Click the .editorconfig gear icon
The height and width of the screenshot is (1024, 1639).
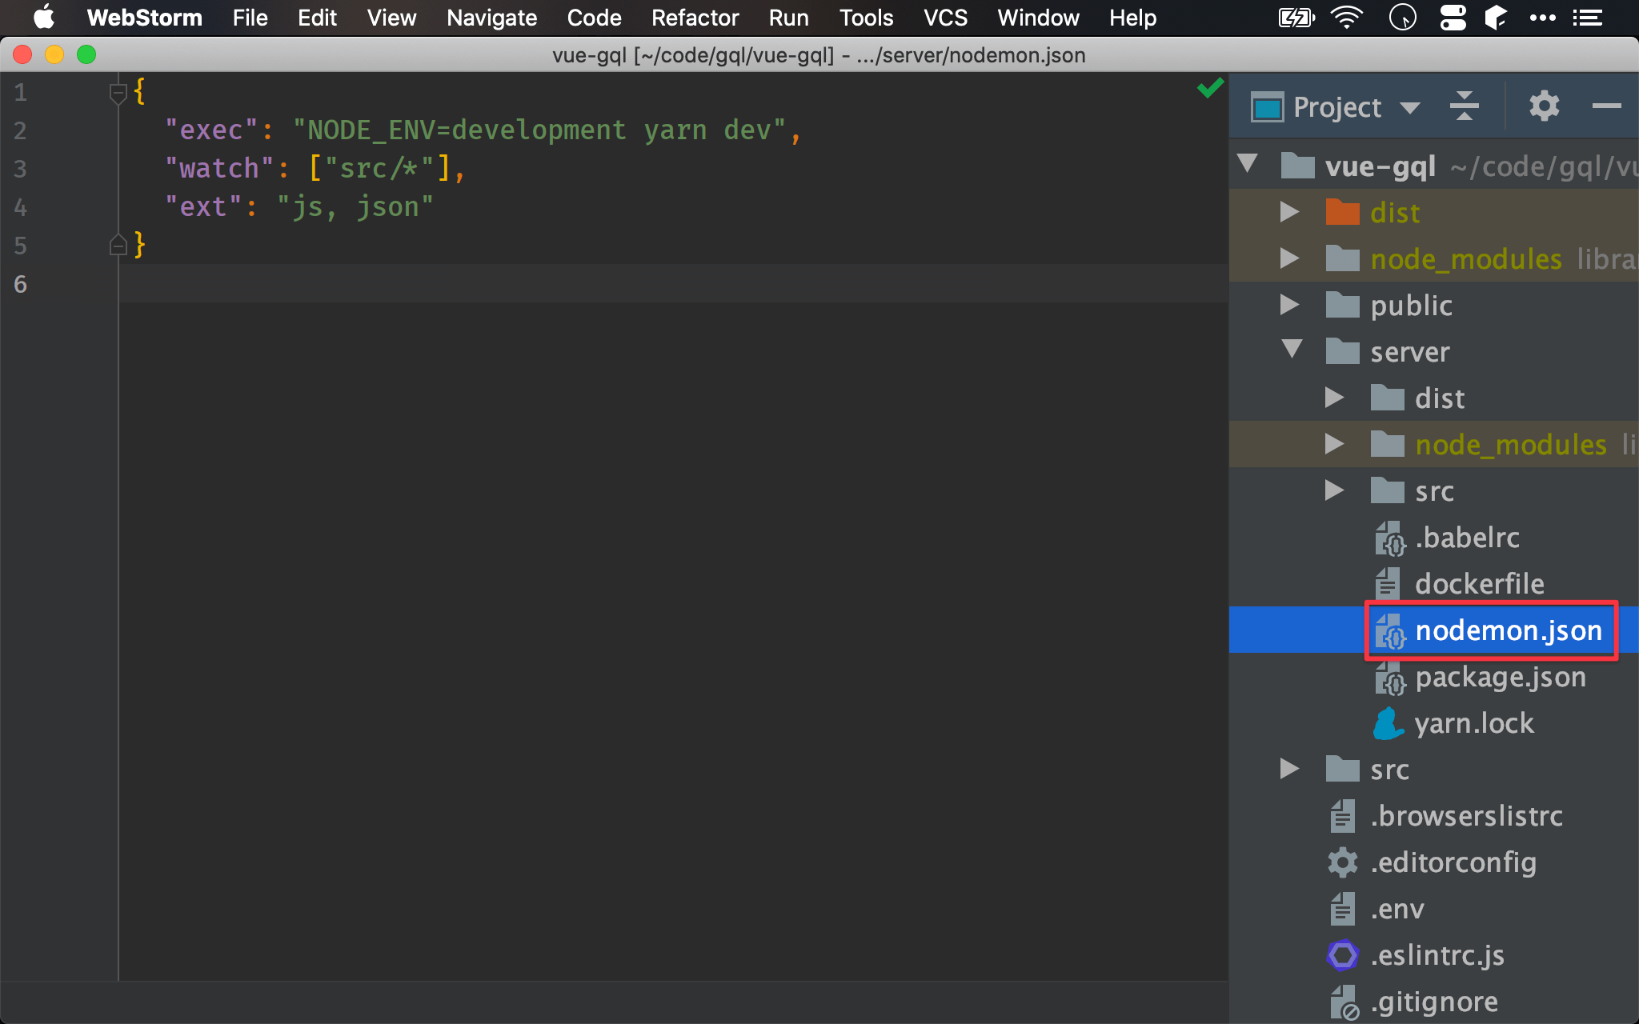tap(1343, 862)
